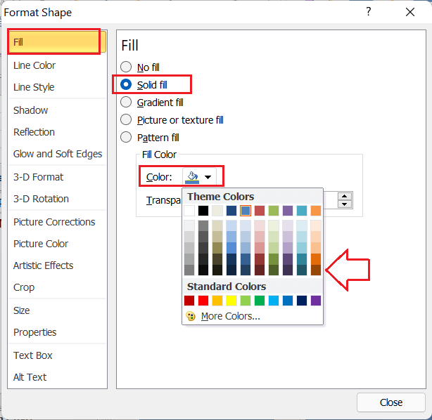Image resolution: width=432 pixels, height=420 pixels.
Task: Select the Crop category
Action: [x=57, y=287]
